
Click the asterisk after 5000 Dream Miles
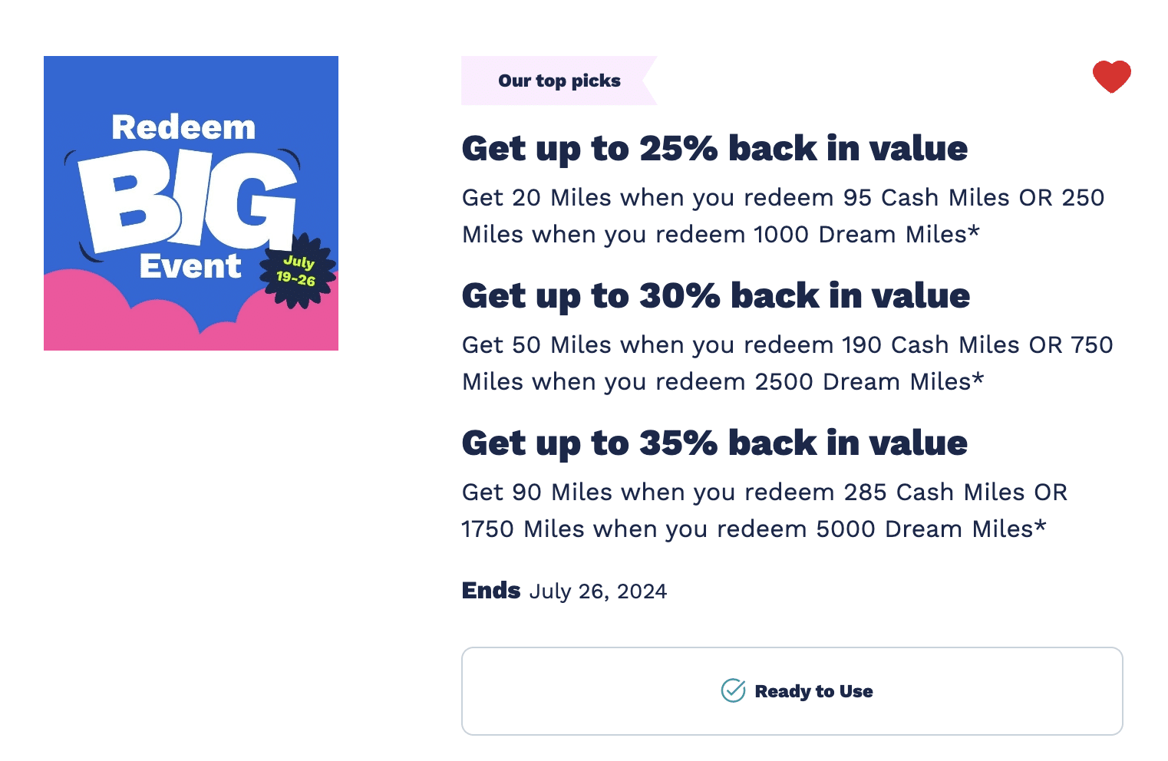[1040, 526]
